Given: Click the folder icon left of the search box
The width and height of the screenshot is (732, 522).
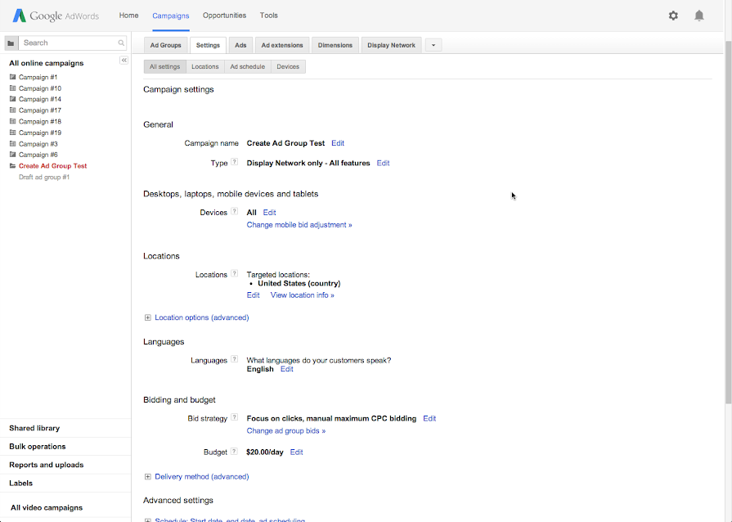Looking at the screenshot, I should coord(10,42).
